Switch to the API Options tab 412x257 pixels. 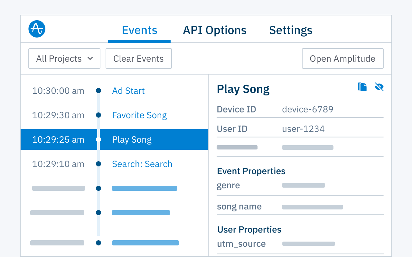[x=214, y=30]
